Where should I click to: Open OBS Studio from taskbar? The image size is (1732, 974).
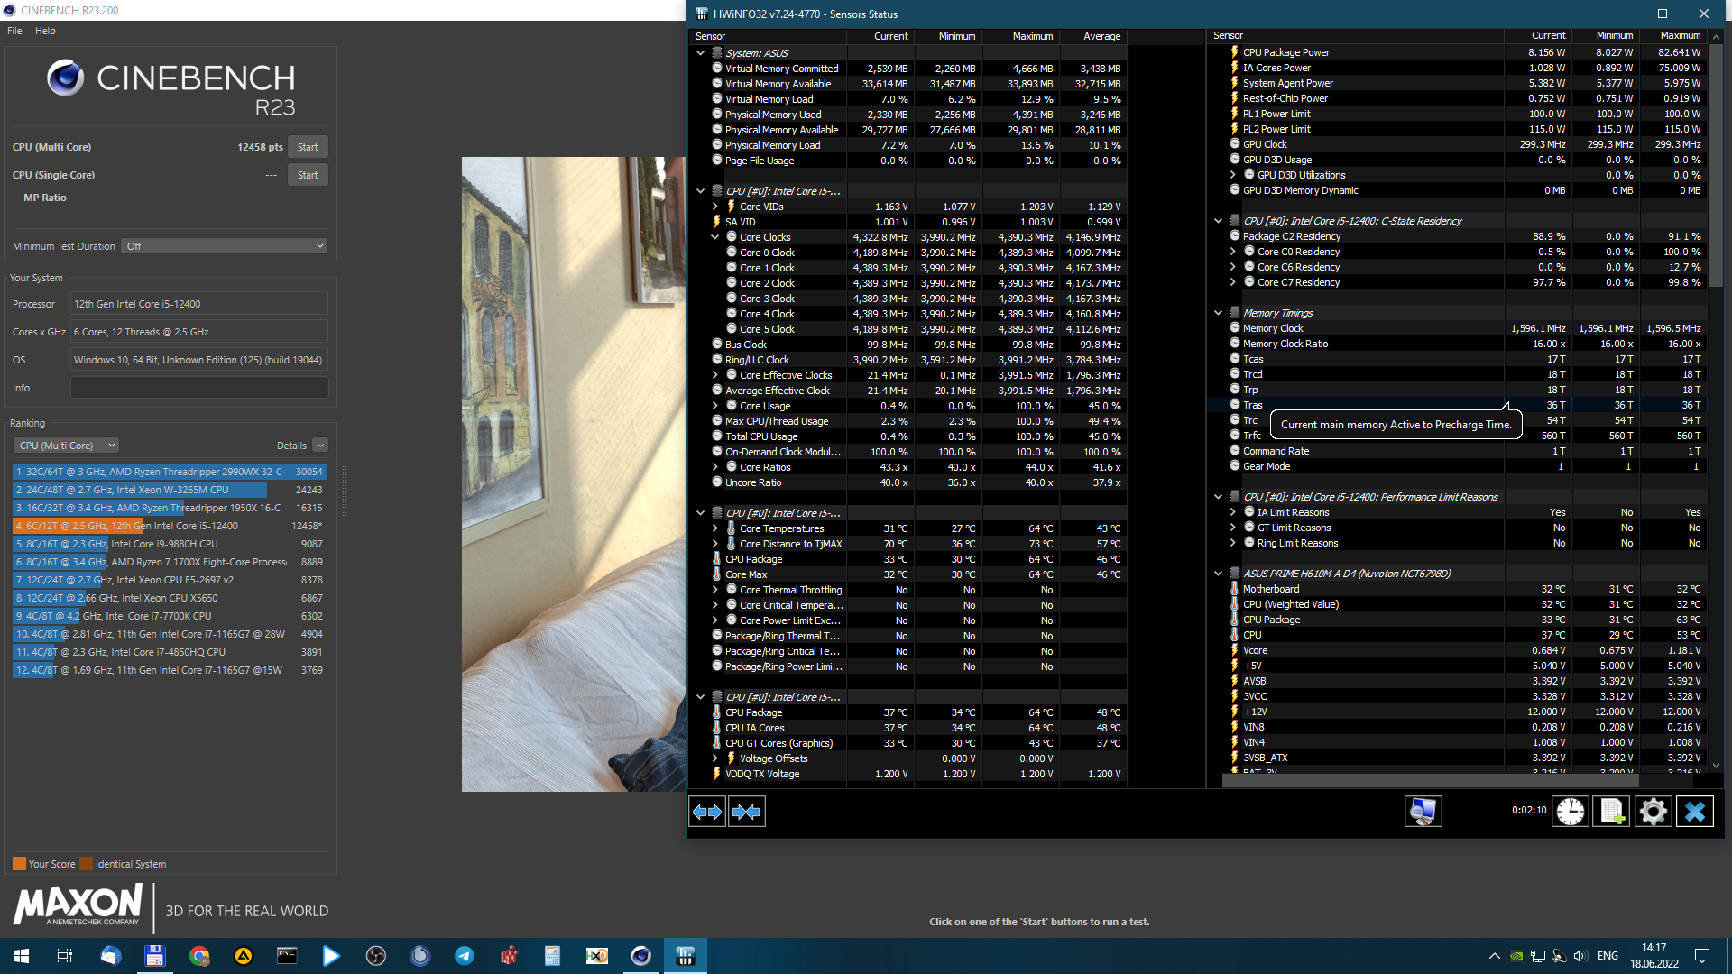pyautogui.click(x=376, y=956)
